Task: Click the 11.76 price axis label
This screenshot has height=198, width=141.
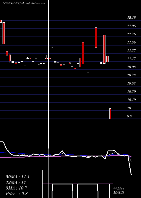Action: (x=131, y=34)
